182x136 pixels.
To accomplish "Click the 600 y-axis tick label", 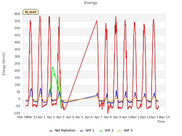I will point(17,14).
